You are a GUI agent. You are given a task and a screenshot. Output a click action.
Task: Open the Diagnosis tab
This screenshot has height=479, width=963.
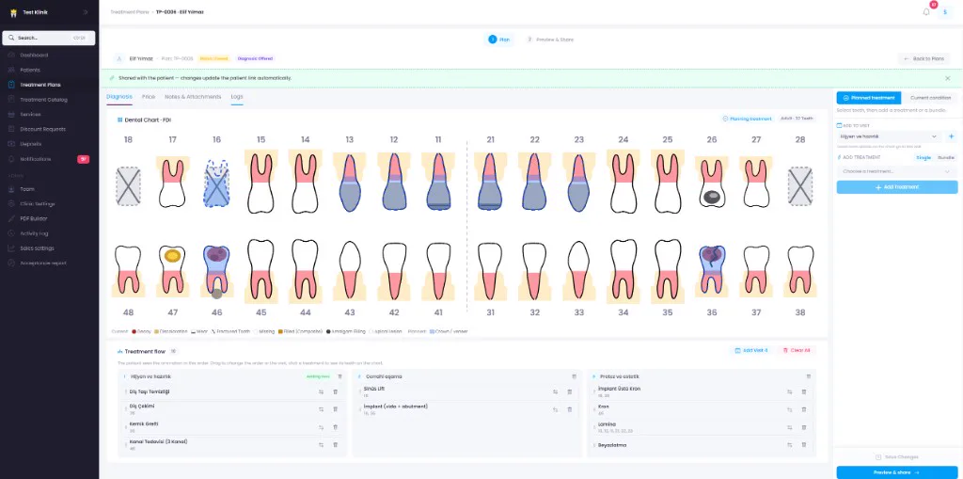(x=119, y=97)
